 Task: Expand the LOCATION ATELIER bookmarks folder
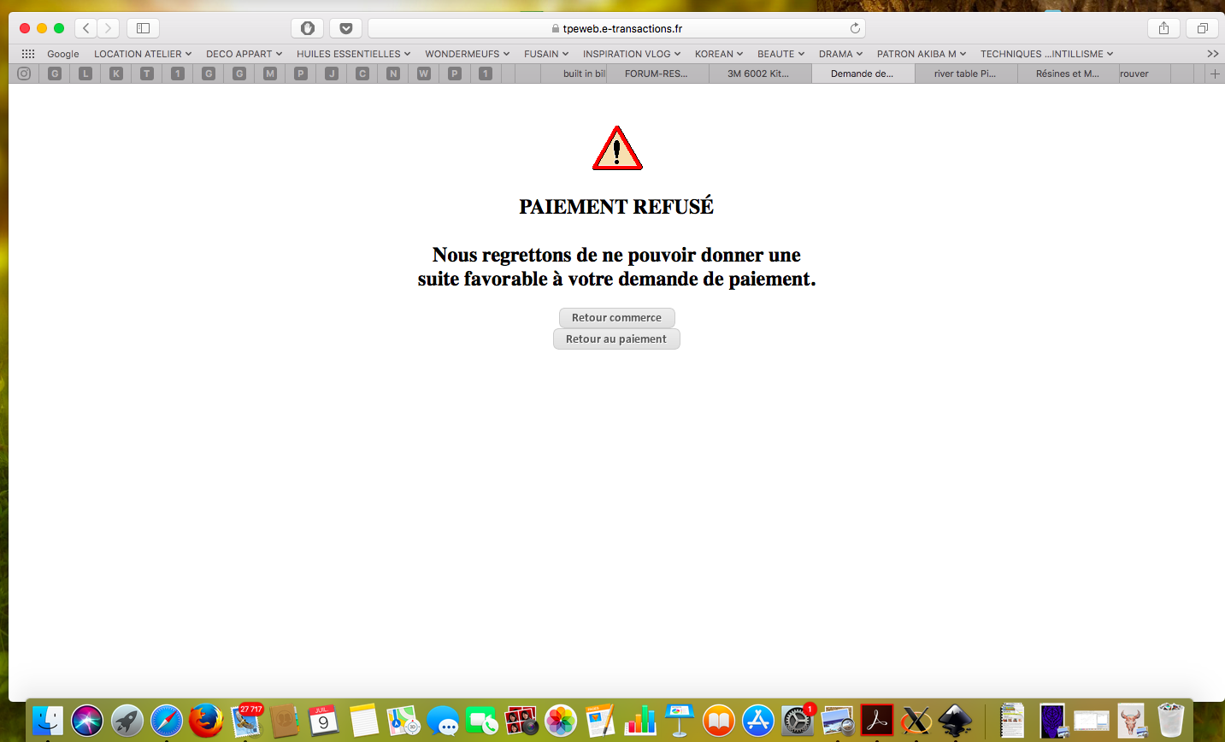142,53
